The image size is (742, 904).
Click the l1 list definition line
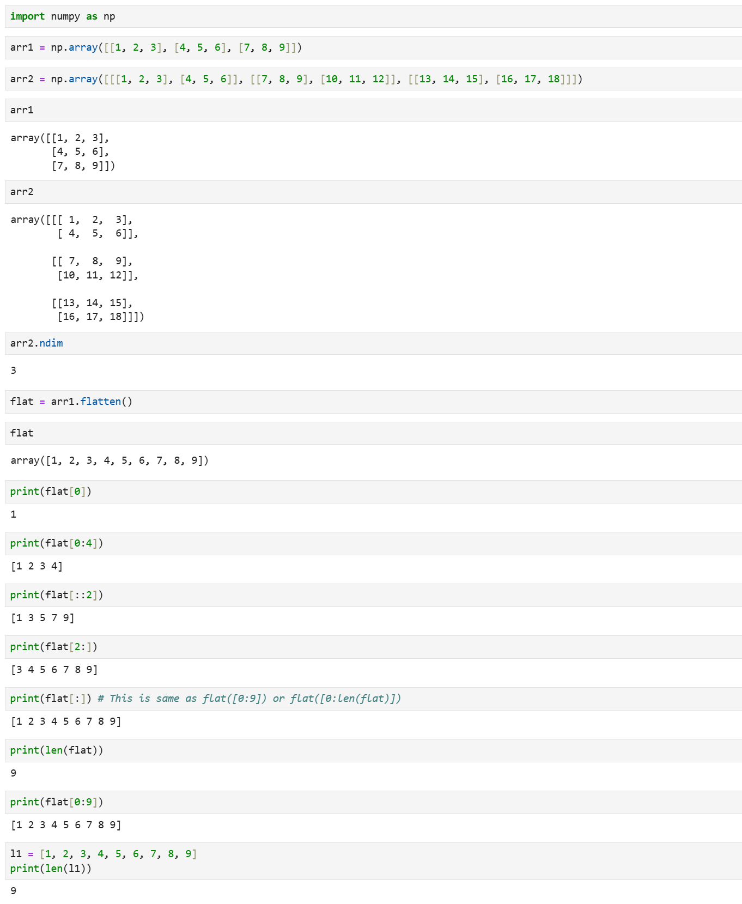click(x=104, y=854)
